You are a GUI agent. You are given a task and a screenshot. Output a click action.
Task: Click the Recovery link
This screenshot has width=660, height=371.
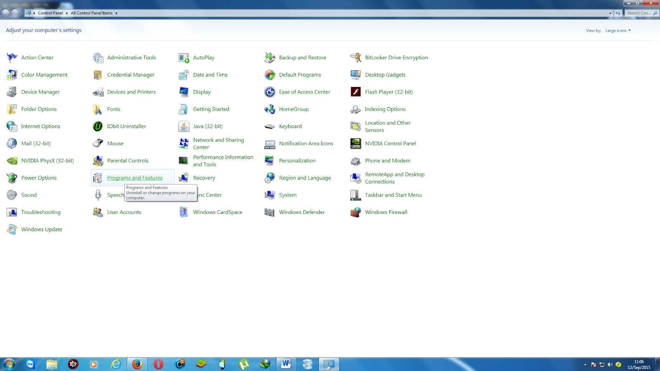[x=204, y=178]
